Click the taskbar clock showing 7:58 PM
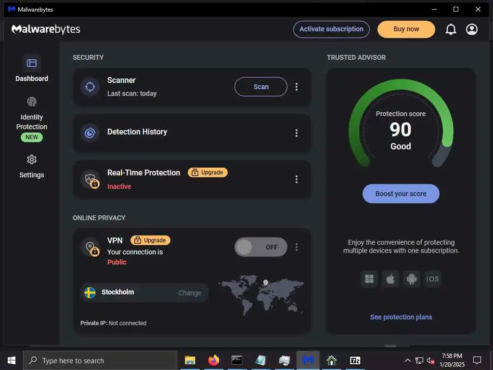 [452, 360]
